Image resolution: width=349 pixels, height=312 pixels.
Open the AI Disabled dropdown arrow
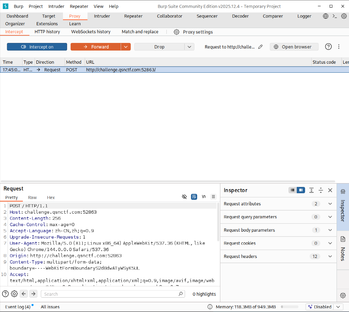338,307
